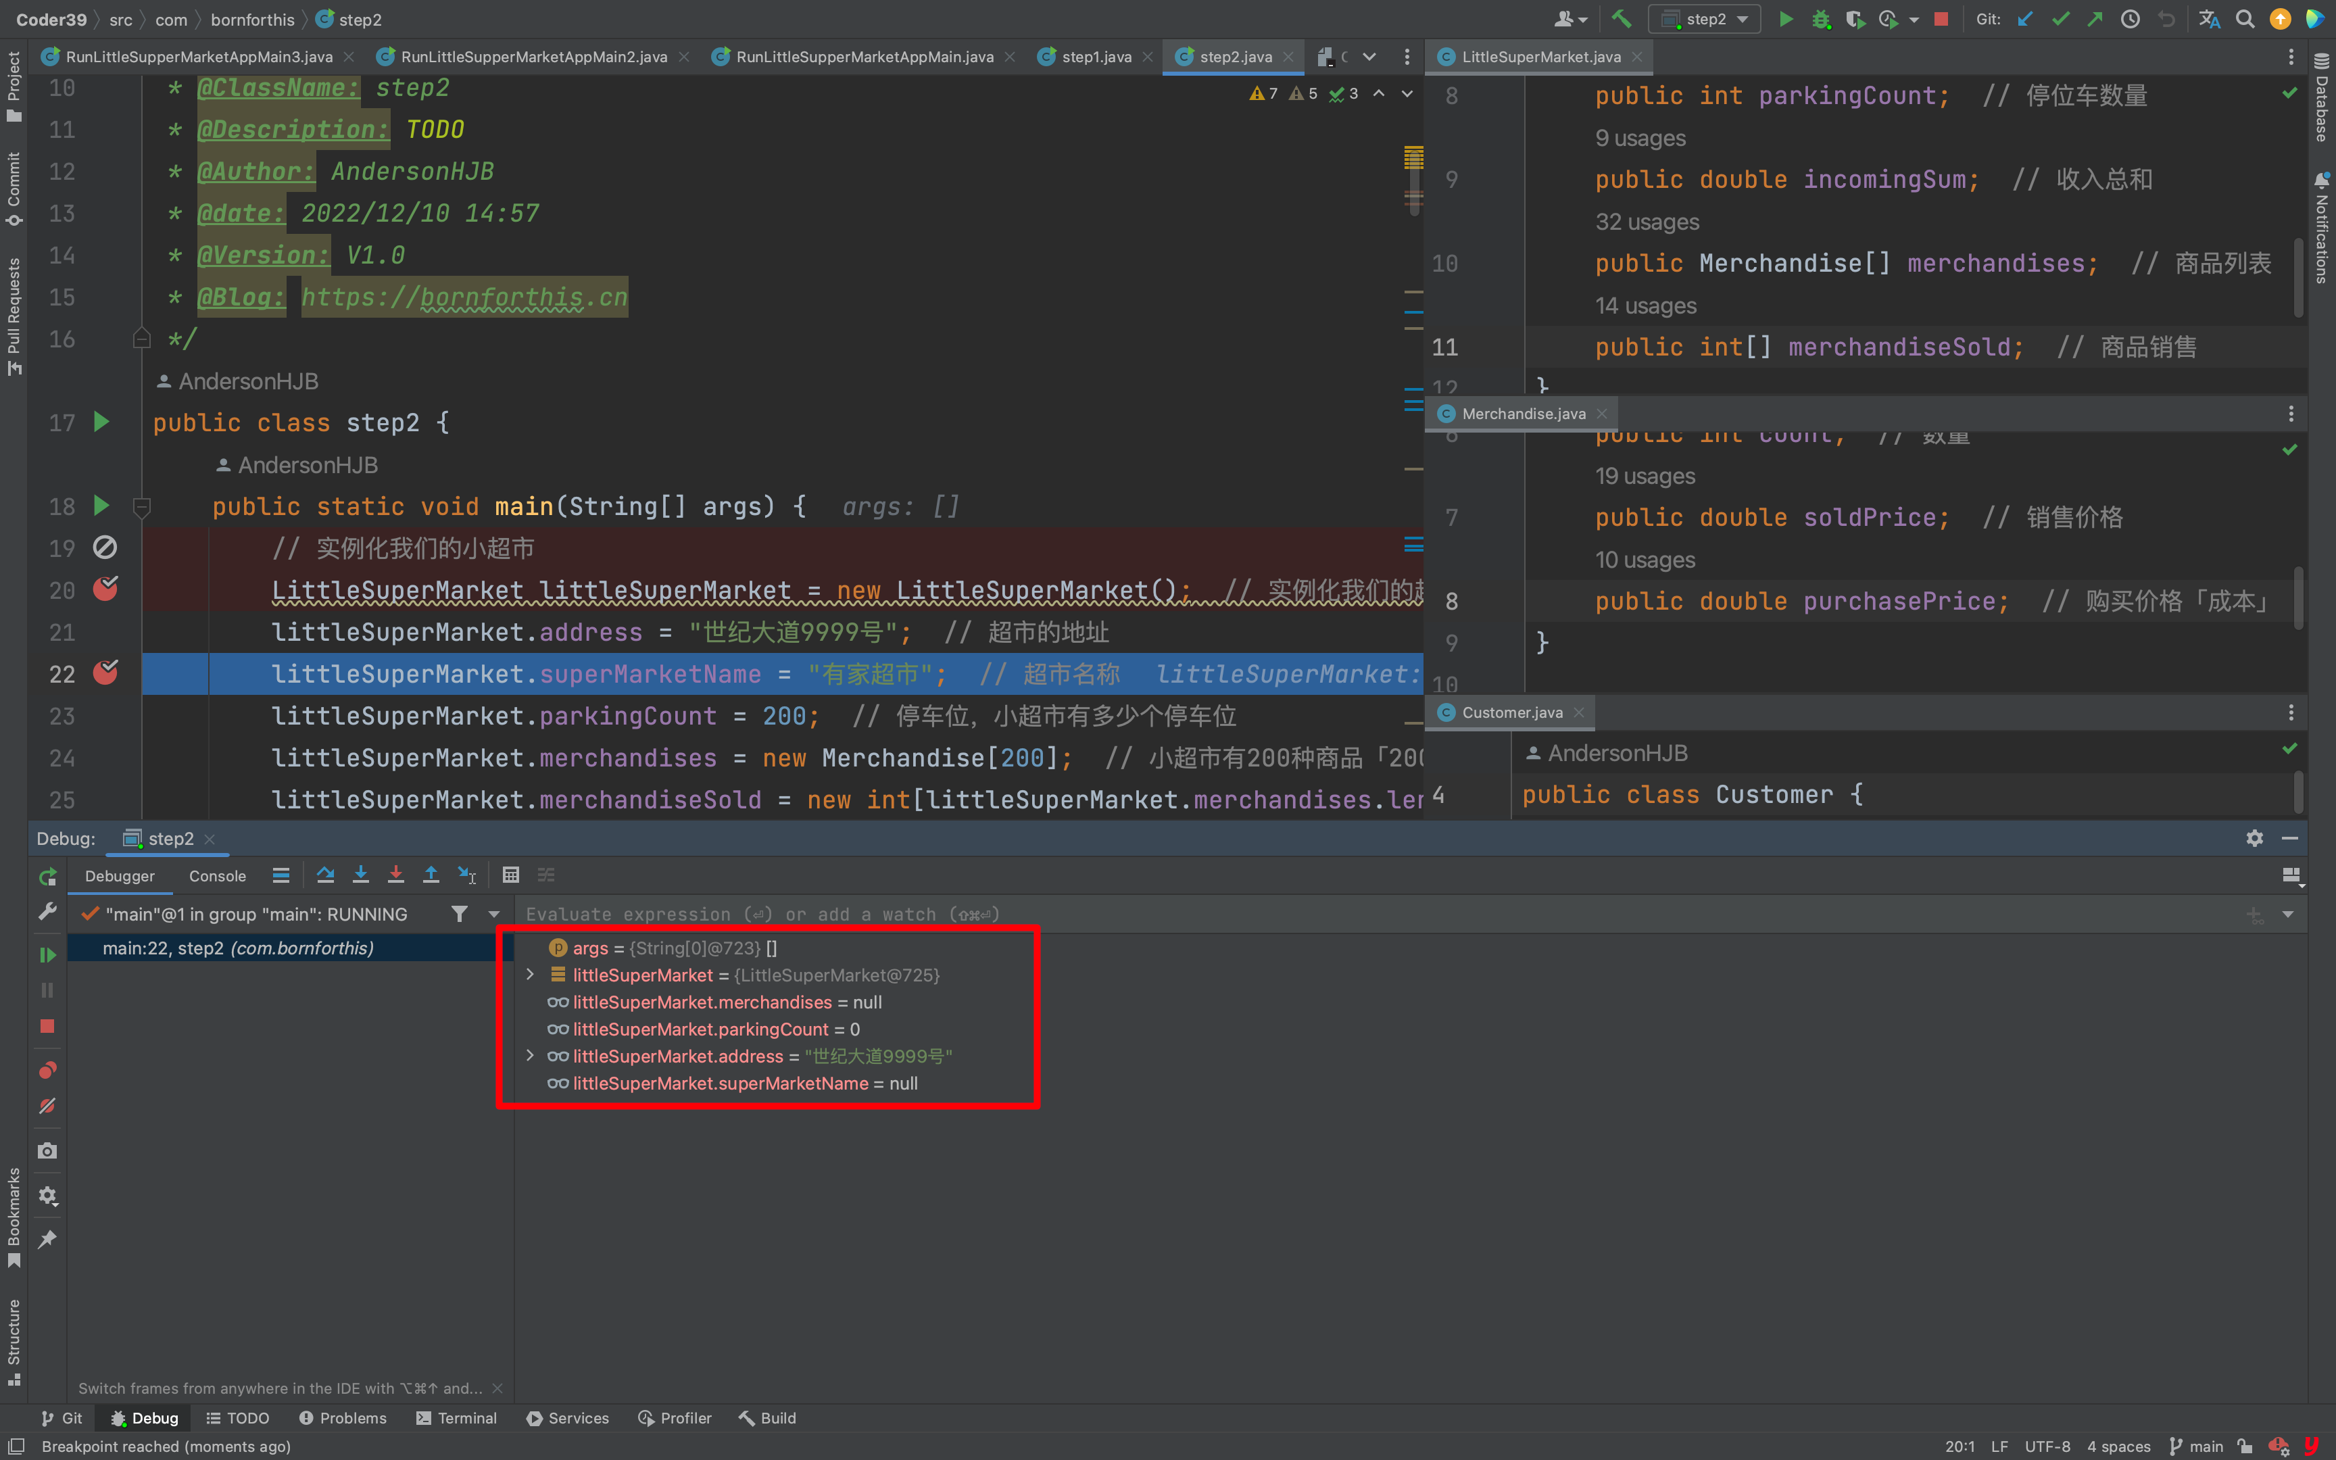2336x1460 pixels.
Task: Expand the littleSuperMarket variable node
Action: point(530,975)
